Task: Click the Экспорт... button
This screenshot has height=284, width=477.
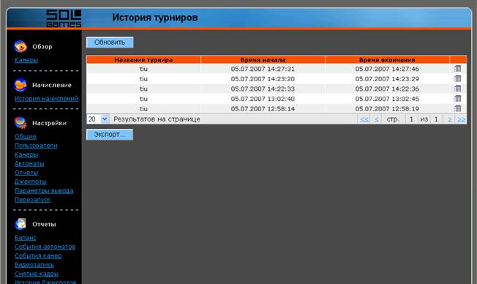Action: [110, 135]
